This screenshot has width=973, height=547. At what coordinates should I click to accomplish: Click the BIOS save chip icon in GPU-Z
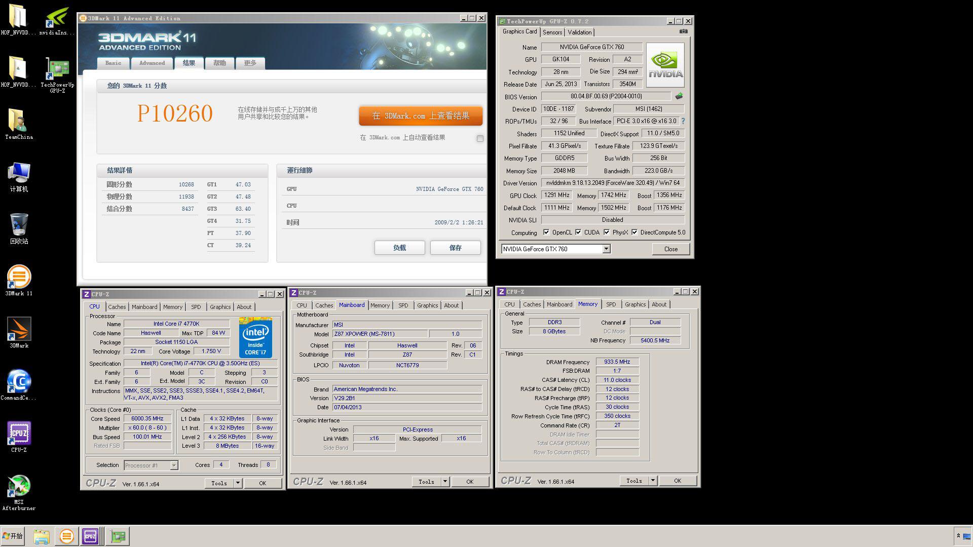point(679,96)
